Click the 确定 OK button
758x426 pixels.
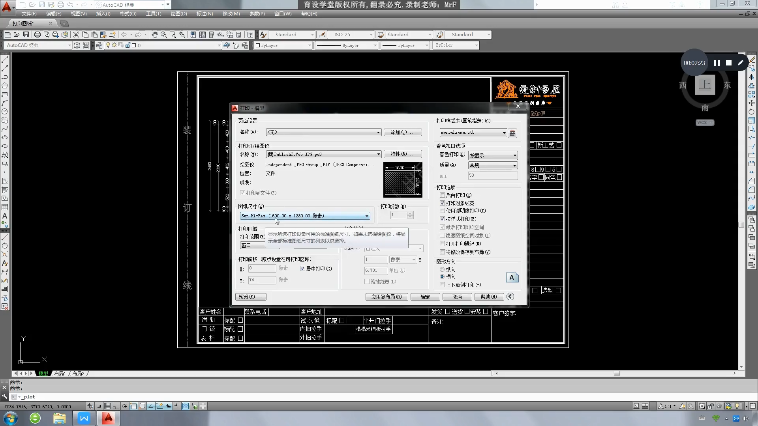[425, 297]
